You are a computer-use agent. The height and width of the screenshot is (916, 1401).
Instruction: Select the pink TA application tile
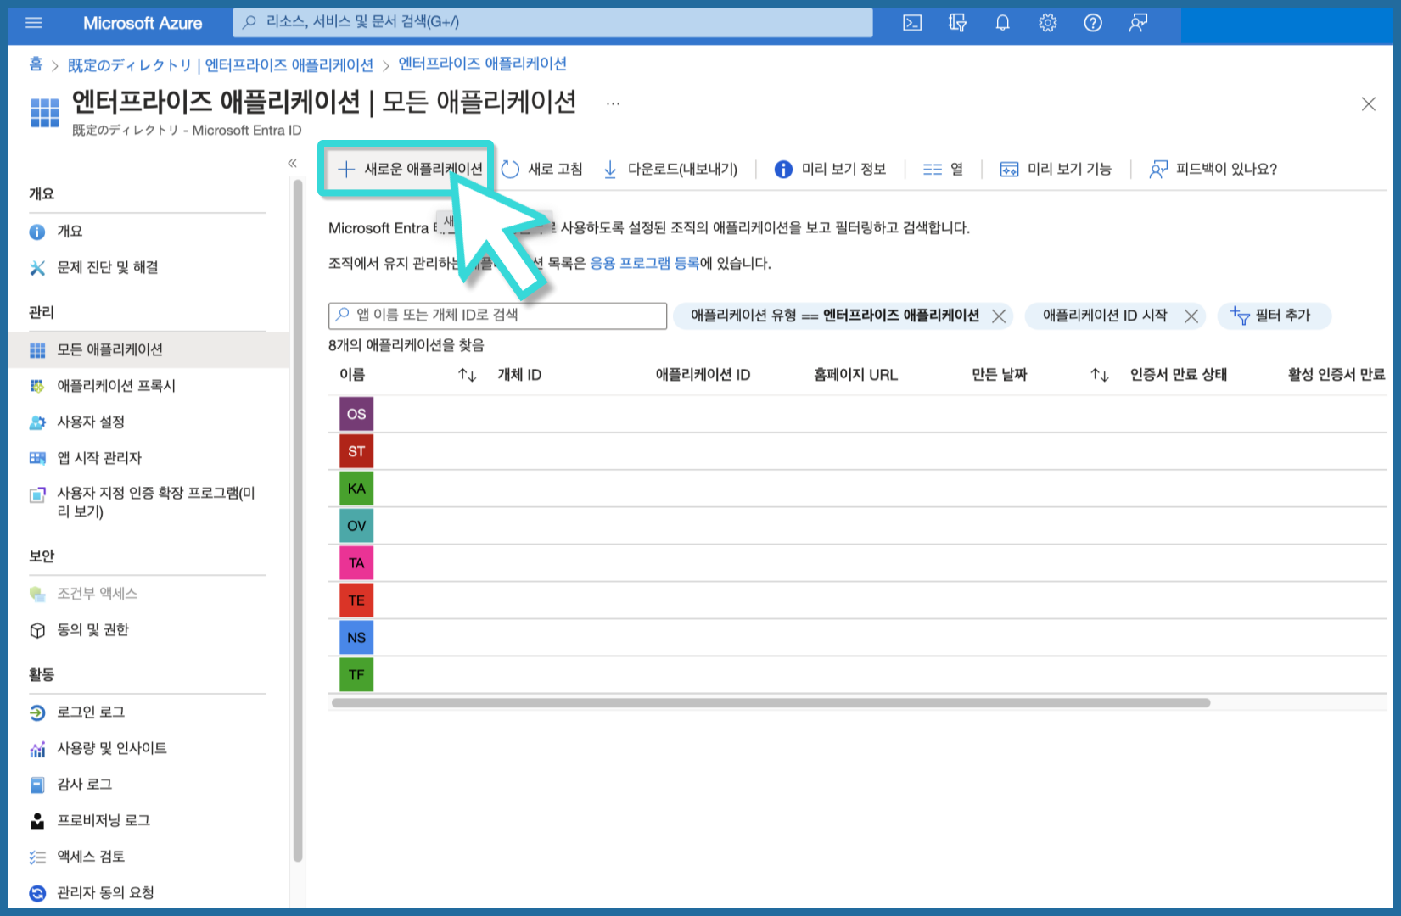(356, 563)
